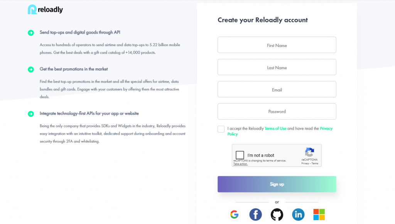Select the Email input field
The width and height of the screenshot is (395, 224).
[277, 90]
